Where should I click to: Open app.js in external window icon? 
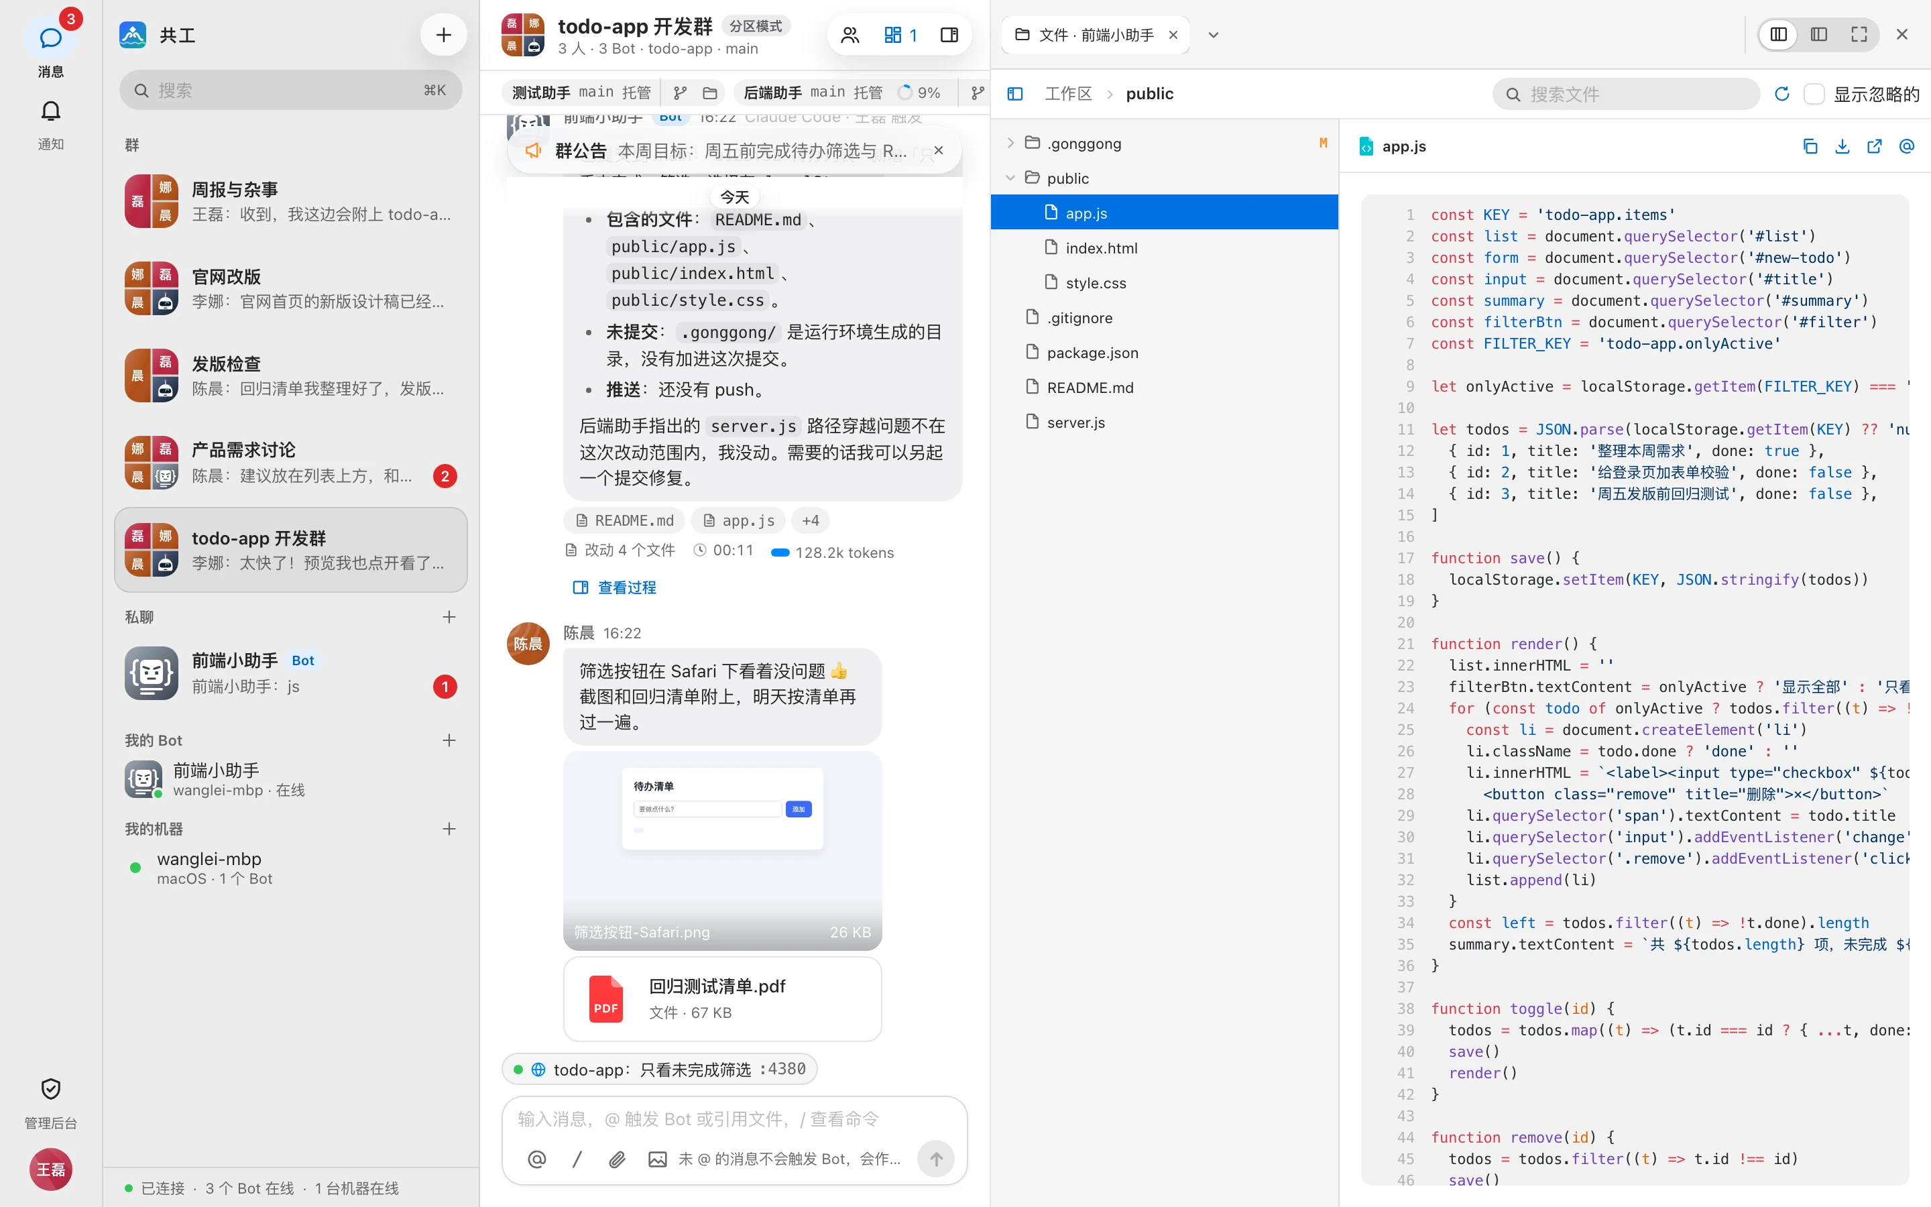[x=1875, y=146]
